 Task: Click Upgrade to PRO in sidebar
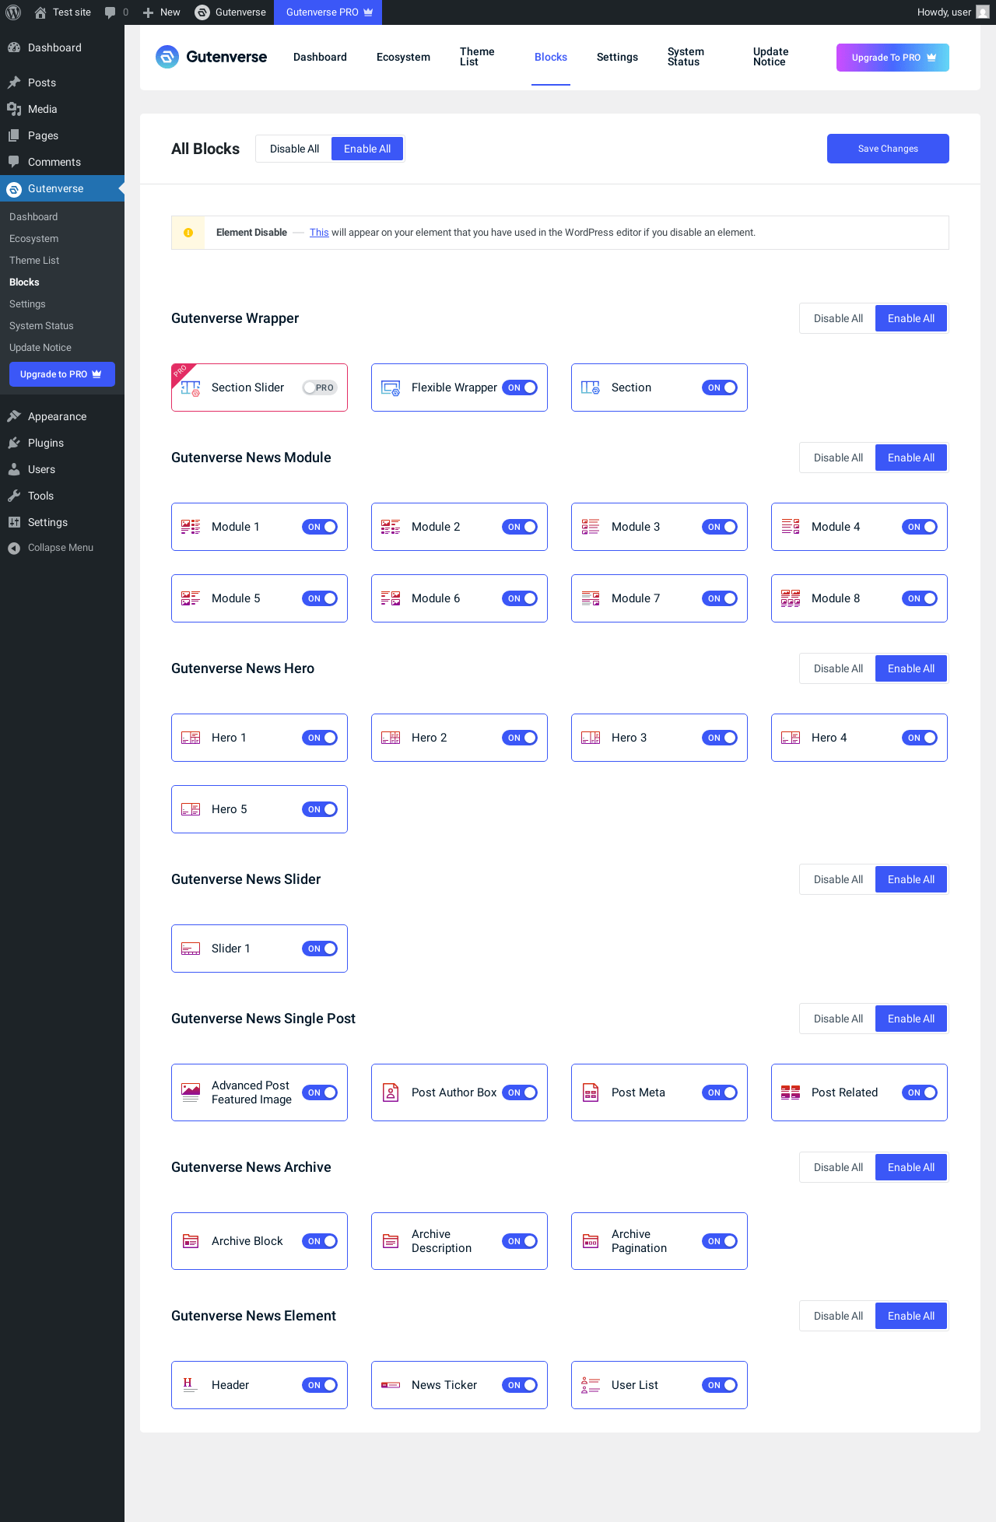[62, 374]
